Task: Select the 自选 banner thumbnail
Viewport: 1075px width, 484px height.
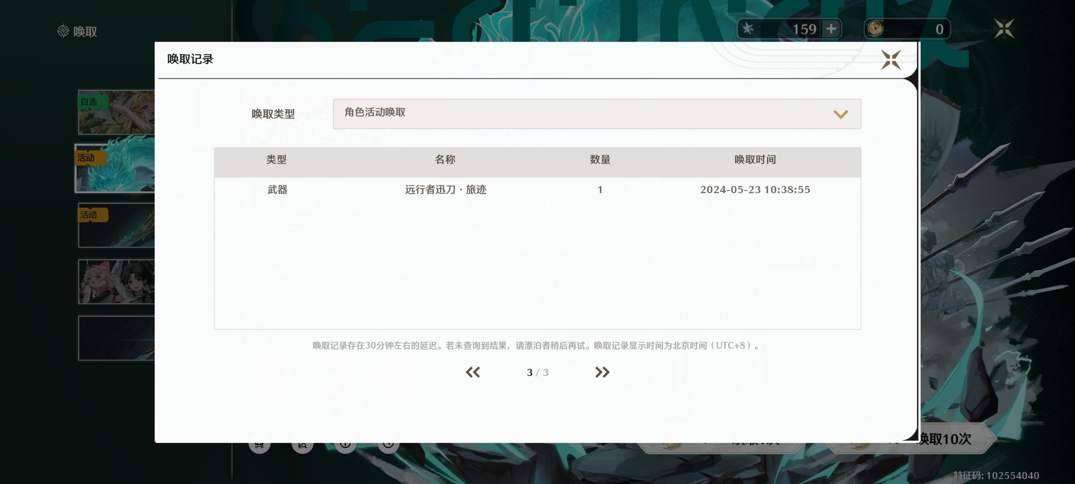Action: point(116,112)
